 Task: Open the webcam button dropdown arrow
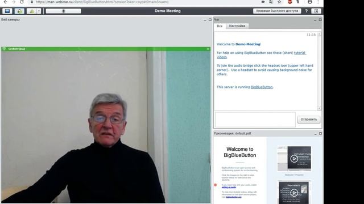coord(39,11)
